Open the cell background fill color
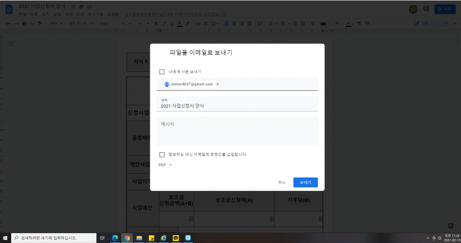 point(339,24)
